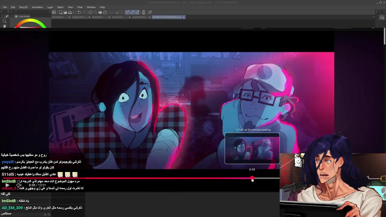Click the Save icon in command bar

70,12
